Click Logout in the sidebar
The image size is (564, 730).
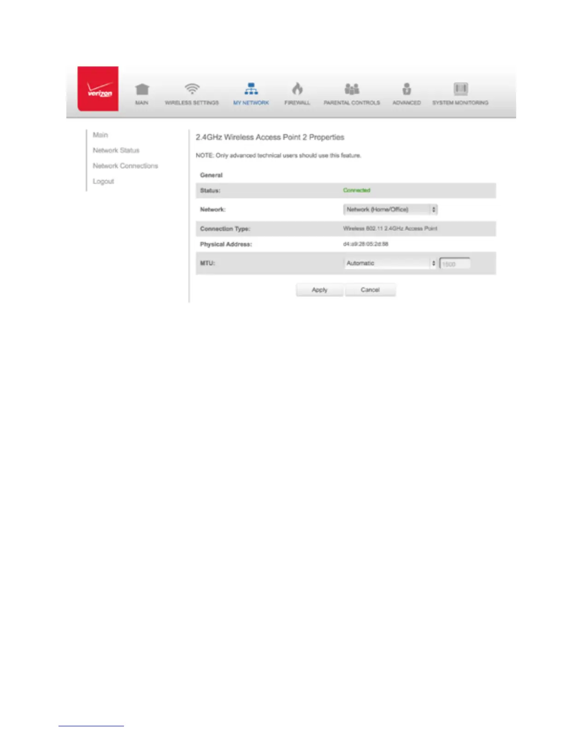point(103,181)
